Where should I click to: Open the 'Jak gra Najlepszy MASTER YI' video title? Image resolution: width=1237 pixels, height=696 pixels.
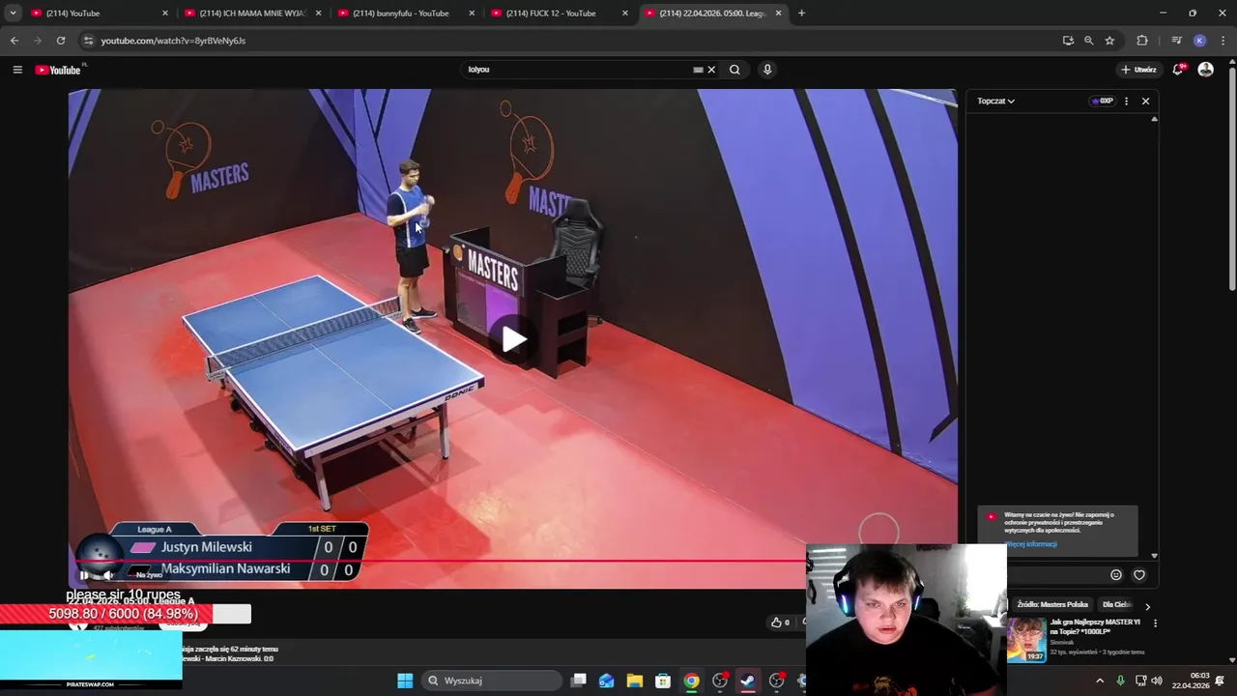pyautogui.click(x=1095, y=626)
